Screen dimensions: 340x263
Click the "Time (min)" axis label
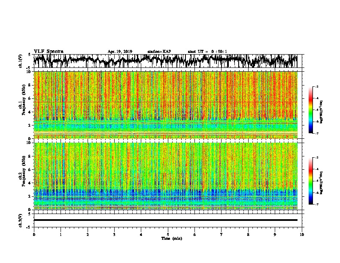tap(172, 239)
